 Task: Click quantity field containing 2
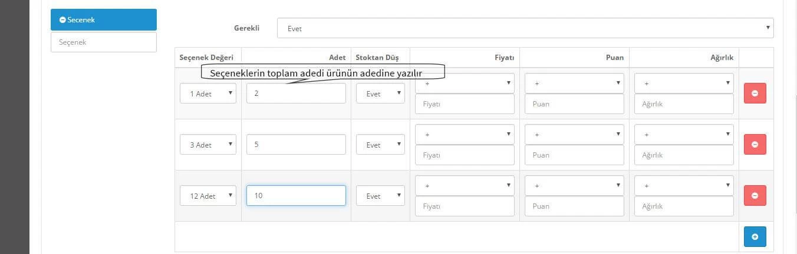[296, 93]
